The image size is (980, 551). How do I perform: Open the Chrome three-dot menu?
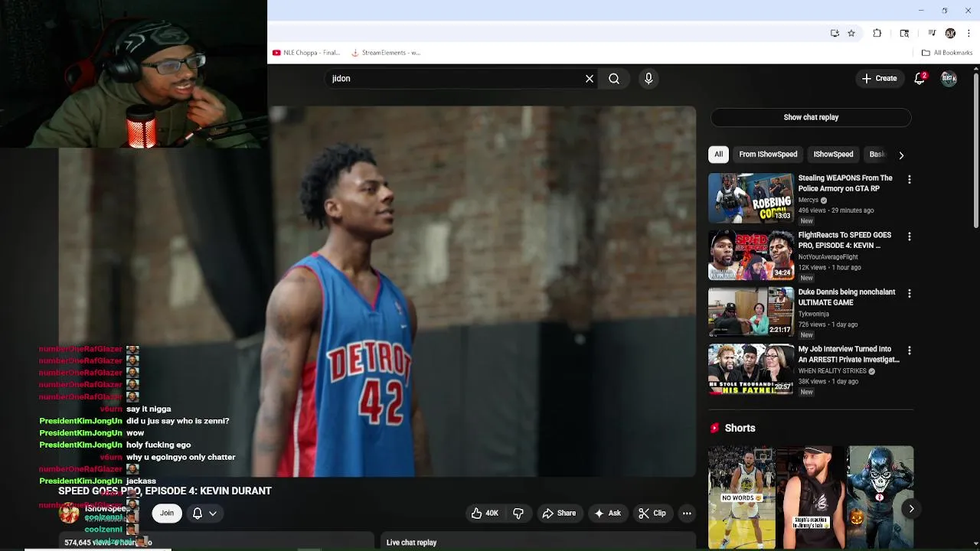click(969, 33)
